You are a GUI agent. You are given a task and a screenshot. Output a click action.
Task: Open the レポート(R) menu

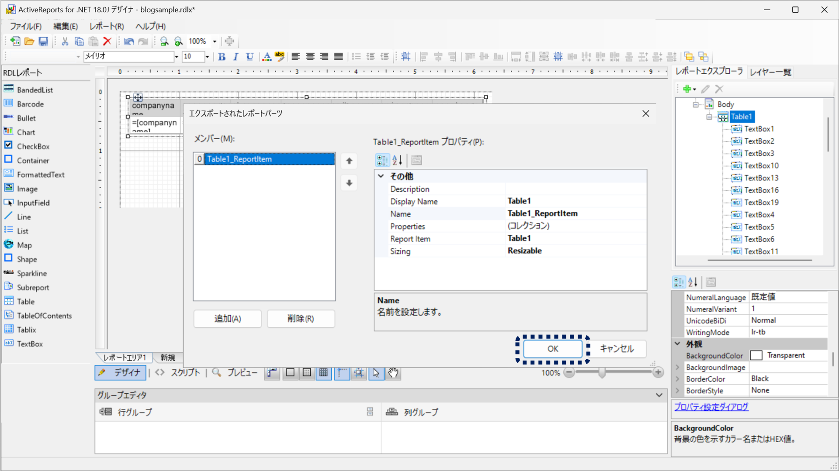click(x=107, y=26)
